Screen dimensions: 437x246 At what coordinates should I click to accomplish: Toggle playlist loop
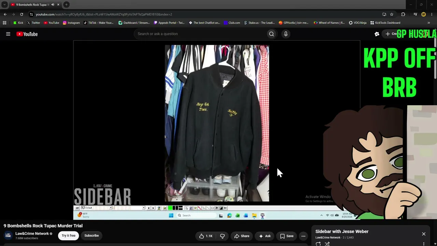tap(318, 244)
